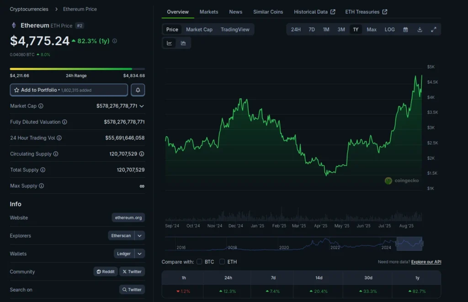Select the line chart icon
This screenshot has width=468, height=302.
169,43
